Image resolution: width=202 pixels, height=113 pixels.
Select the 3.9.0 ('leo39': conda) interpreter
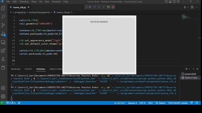tap(178, 103)
